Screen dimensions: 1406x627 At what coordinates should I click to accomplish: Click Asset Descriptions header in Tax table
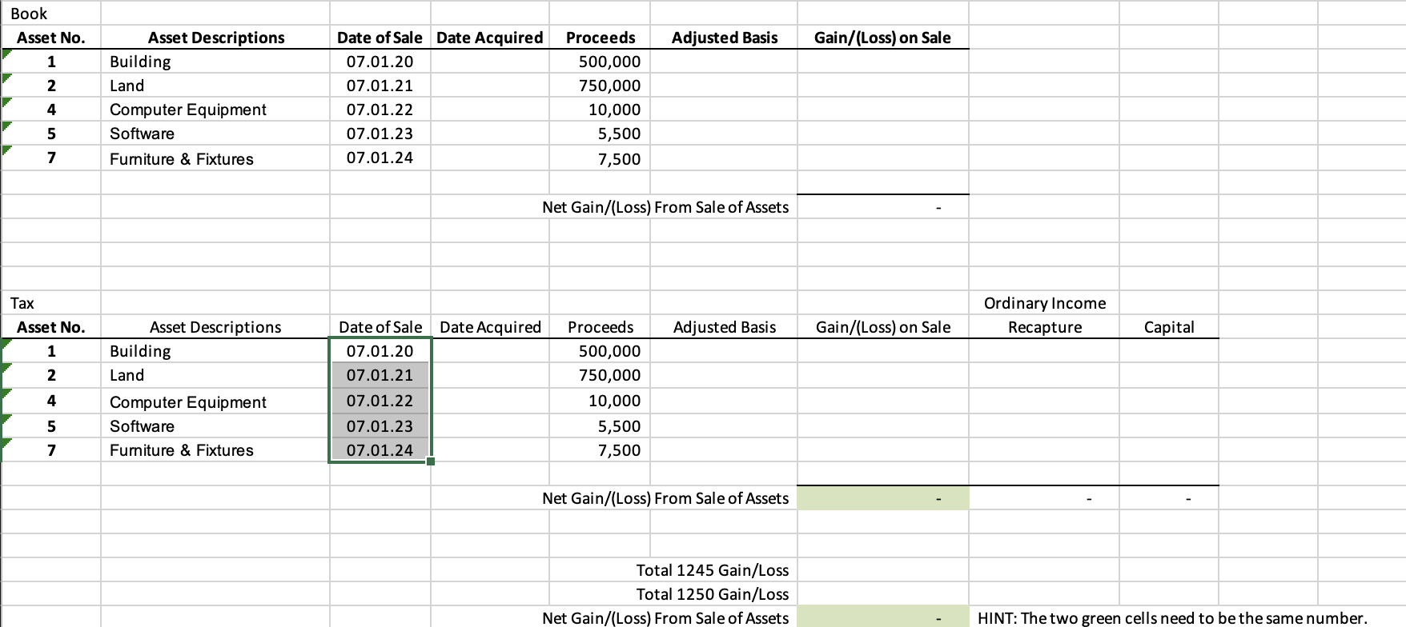point(215,327)
